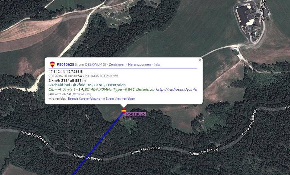Open the OE3XWU-13 source station link
Viewport: 290px width, 175px height.
point(95,64)
